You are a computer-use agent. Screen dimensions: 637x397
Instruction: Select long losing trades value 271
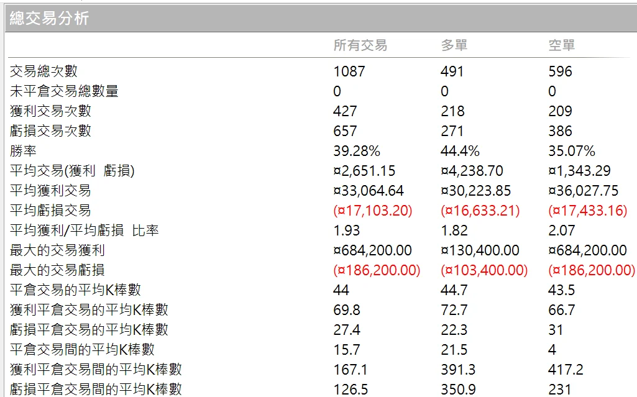452,131
